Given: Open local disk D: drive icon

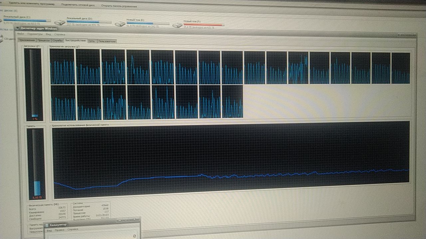Looking at the screenshot, I should tap(61, 23).
